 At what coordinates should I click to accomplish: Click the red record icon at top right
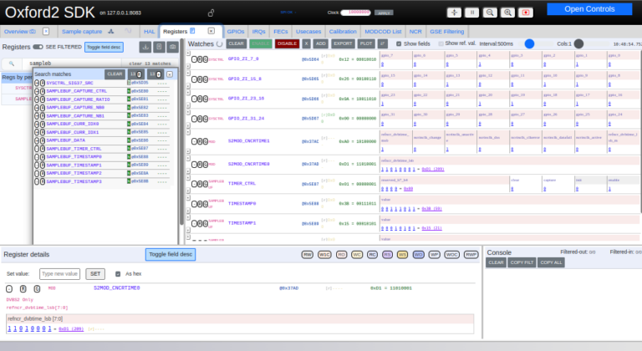[x=525, y=13]
